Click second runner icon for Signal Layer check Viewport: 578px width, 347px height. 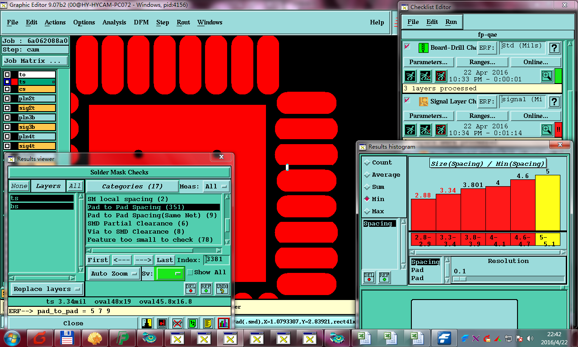426,130
